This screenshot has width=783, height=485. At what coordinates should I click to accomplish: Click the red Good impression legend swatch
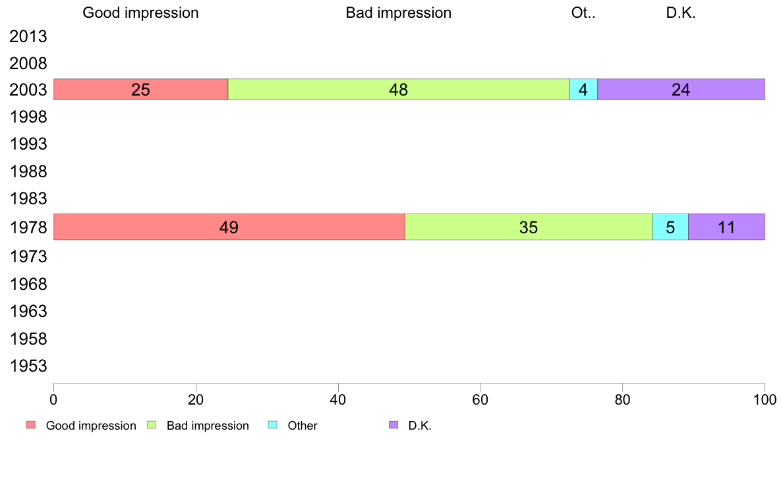click(x=31, y=425)
